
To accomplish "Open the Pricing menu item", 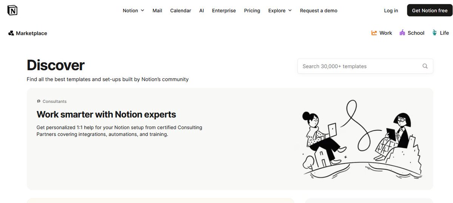I will [252, 11].
